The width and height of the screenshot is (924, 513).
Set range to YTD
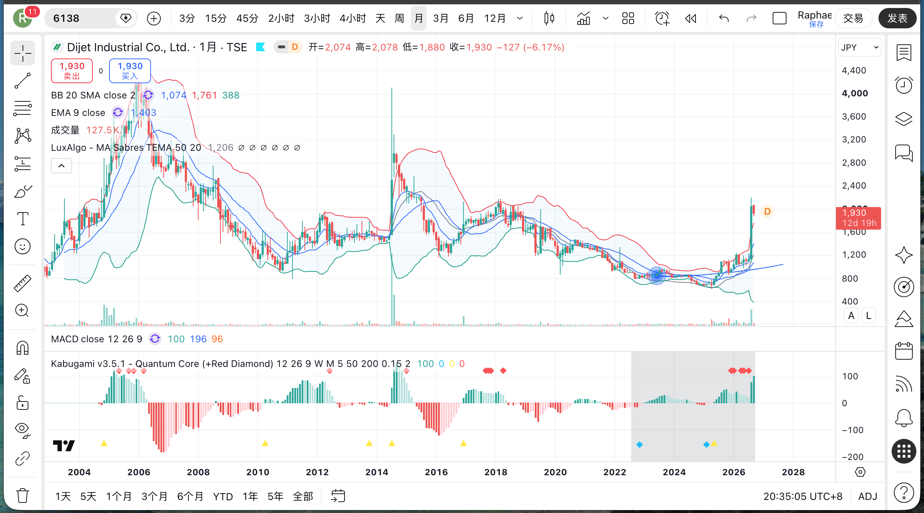coord(223,496)
